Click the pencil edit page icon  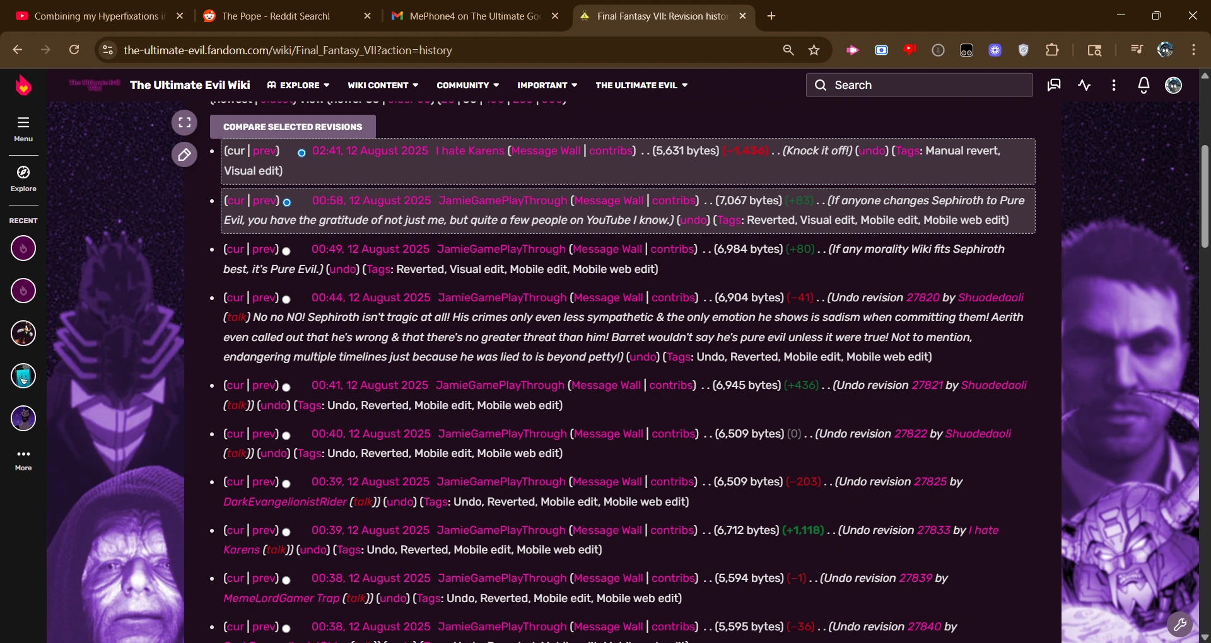[x=184, y=154]
